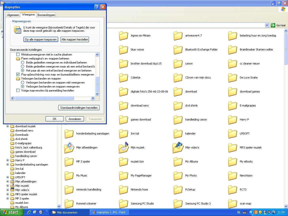
Task: Click the Bluetooth Exchange Folder icon
Action: coord(178,49)
